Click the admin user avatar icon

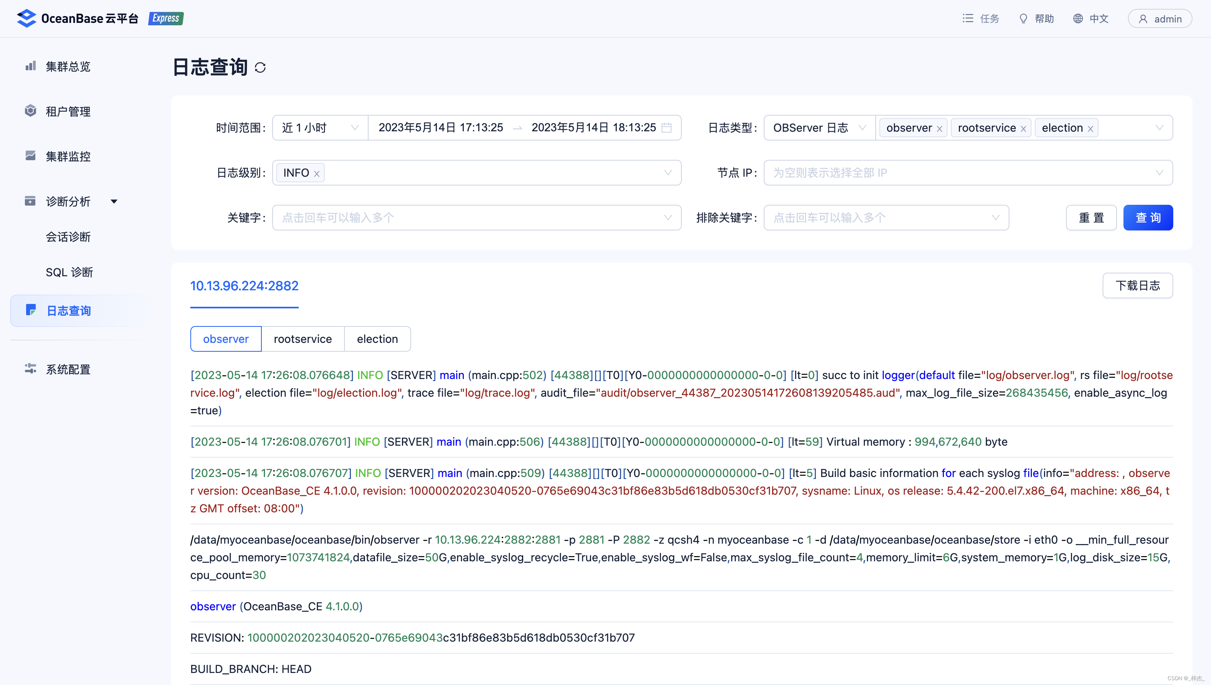click(1143, 19)
